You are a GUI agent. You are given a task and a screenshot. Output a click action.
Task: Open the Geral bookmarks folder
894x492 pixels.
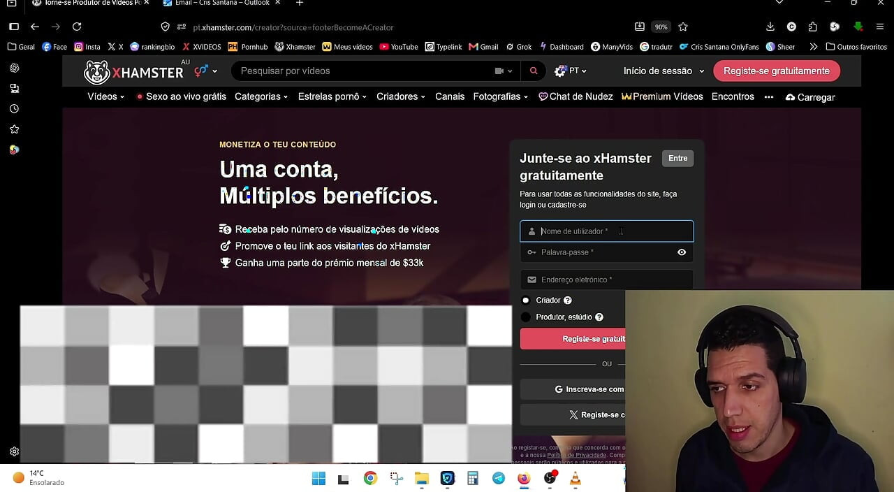(21, 47)
